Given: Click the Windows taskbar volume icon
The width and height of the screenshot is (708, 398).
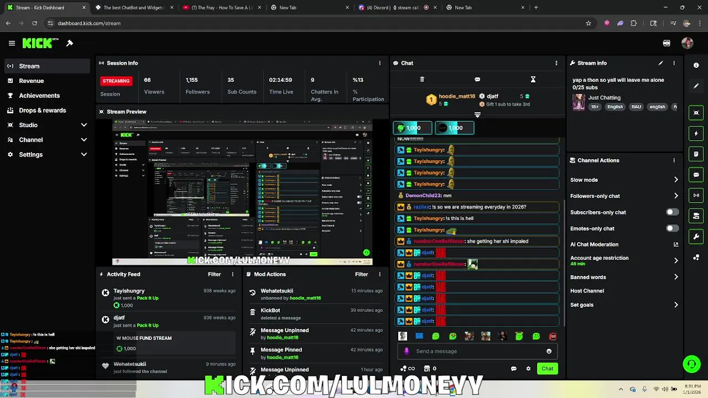Looking at the screenshot, I should pyautogui.click(x=665, y=389).
